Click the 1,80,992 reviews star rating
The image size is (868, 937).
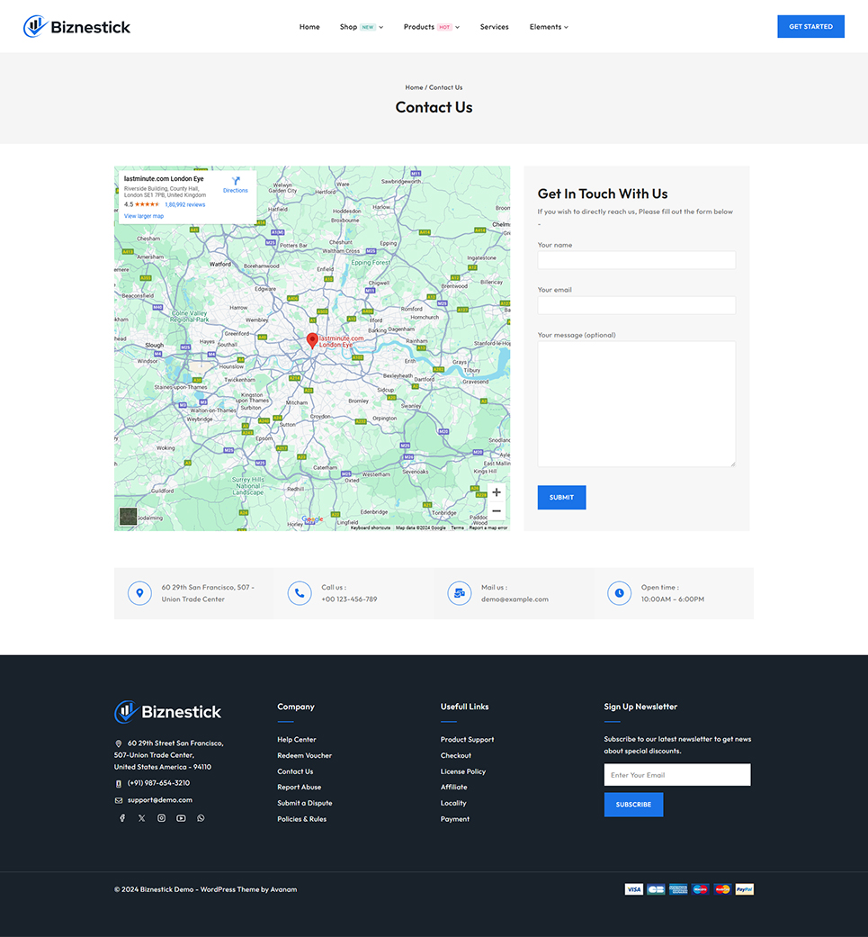185,203
